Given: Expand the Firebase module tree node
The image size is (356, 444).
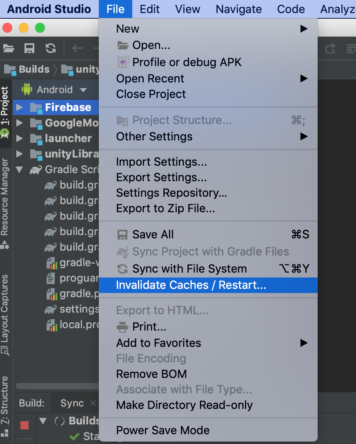Looking at the screenshot, I should [x=19, y=107].
